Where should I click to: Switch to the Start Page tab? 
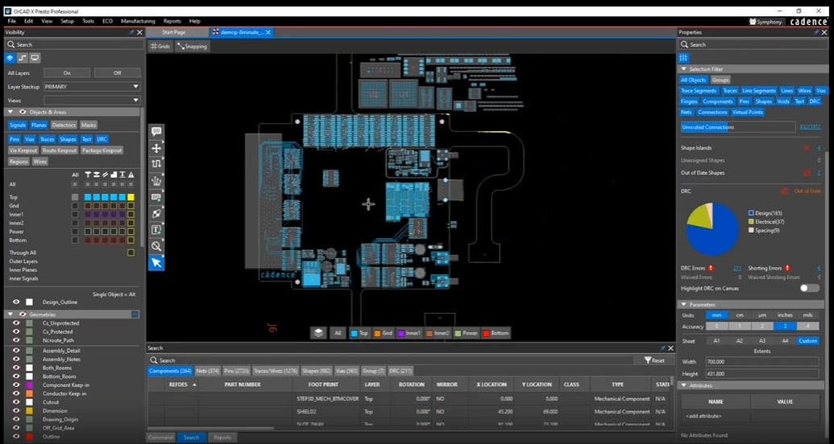tap(174, 32)
